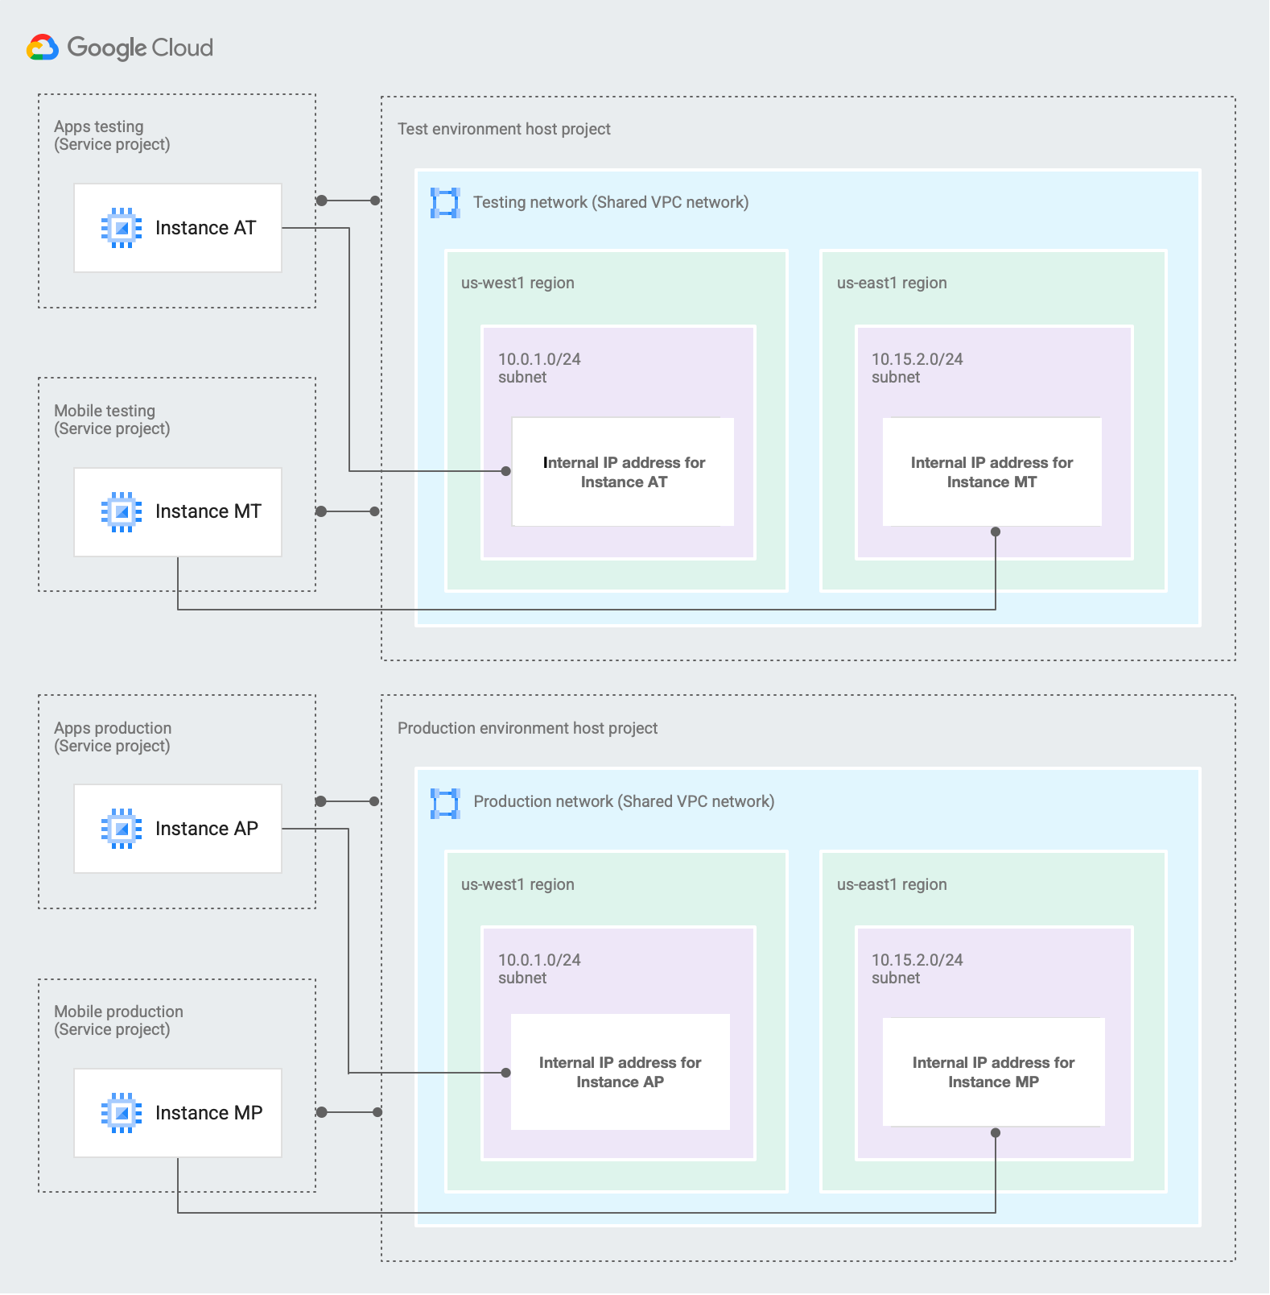Click the Google Cloud wordmark text
Viewport: 1270px width, 1295px height.
pyautogui.click(x=140, y=48)
